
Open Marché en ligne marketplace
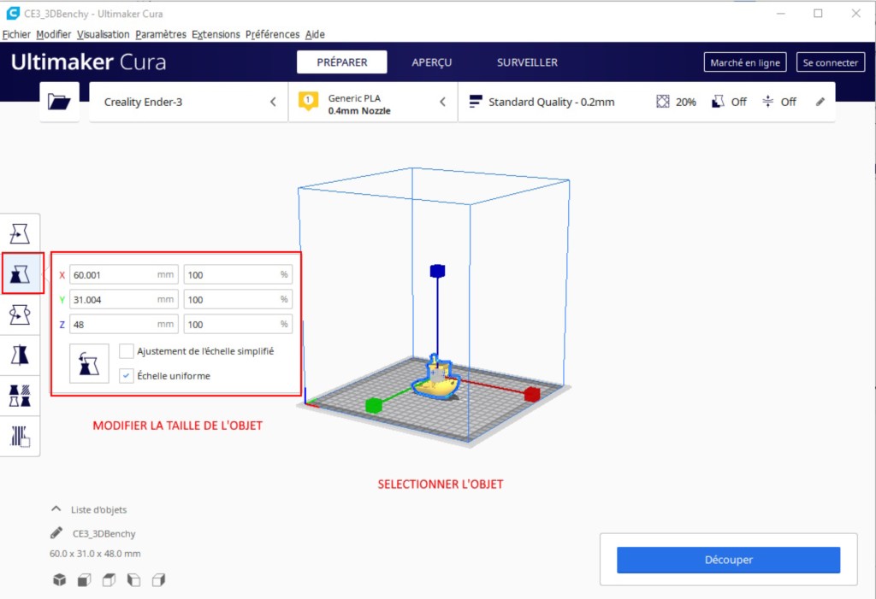click(745, 62)
